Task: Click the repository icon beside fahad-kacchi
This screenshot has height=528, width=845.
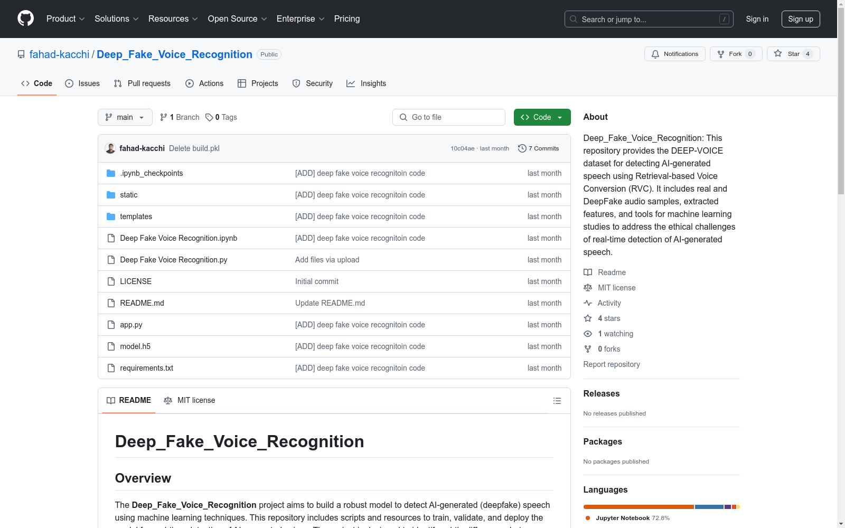Action: point(21,54)
